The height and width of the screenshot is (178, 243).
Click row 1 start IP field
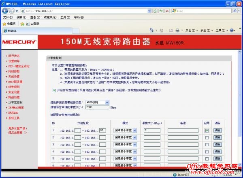pos(78,130)
